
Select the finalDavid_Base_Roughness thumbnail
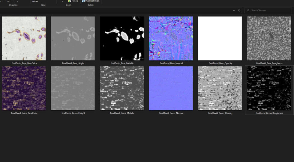[269, 38]
